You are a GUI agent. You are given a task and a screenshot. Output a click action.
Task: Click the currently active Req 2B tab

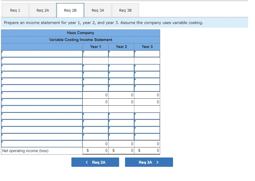(70, 10)
